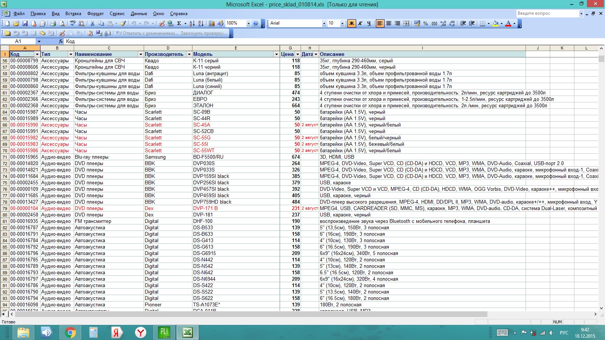Image resolution: width=605 pixels, height=340 pixels.
Task: Click Merge and Center icon
Action: pos(406,23)
